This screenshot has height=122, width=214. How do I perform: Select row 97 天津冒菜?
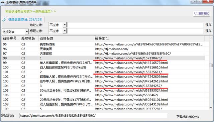click(103, 53)
